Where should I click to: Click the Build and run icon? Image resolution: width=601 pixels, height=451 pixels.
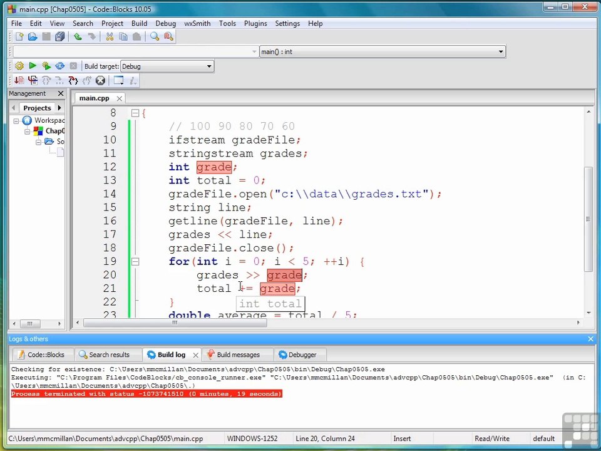[46, 66]
